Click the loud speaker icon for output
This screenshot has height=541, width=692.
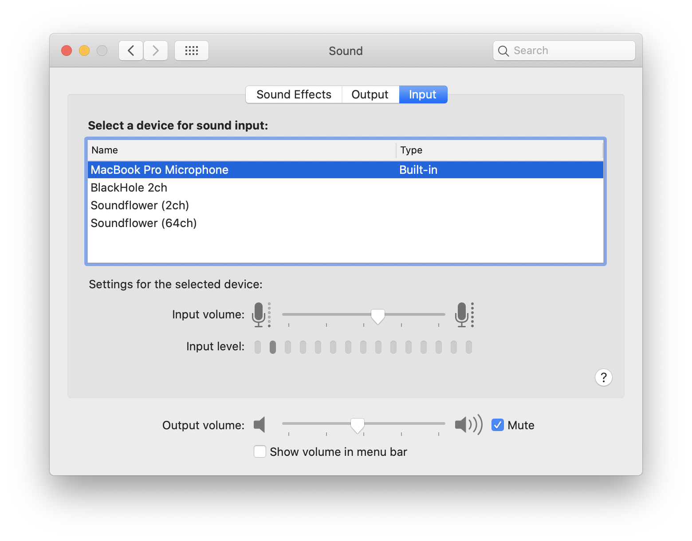468,425
